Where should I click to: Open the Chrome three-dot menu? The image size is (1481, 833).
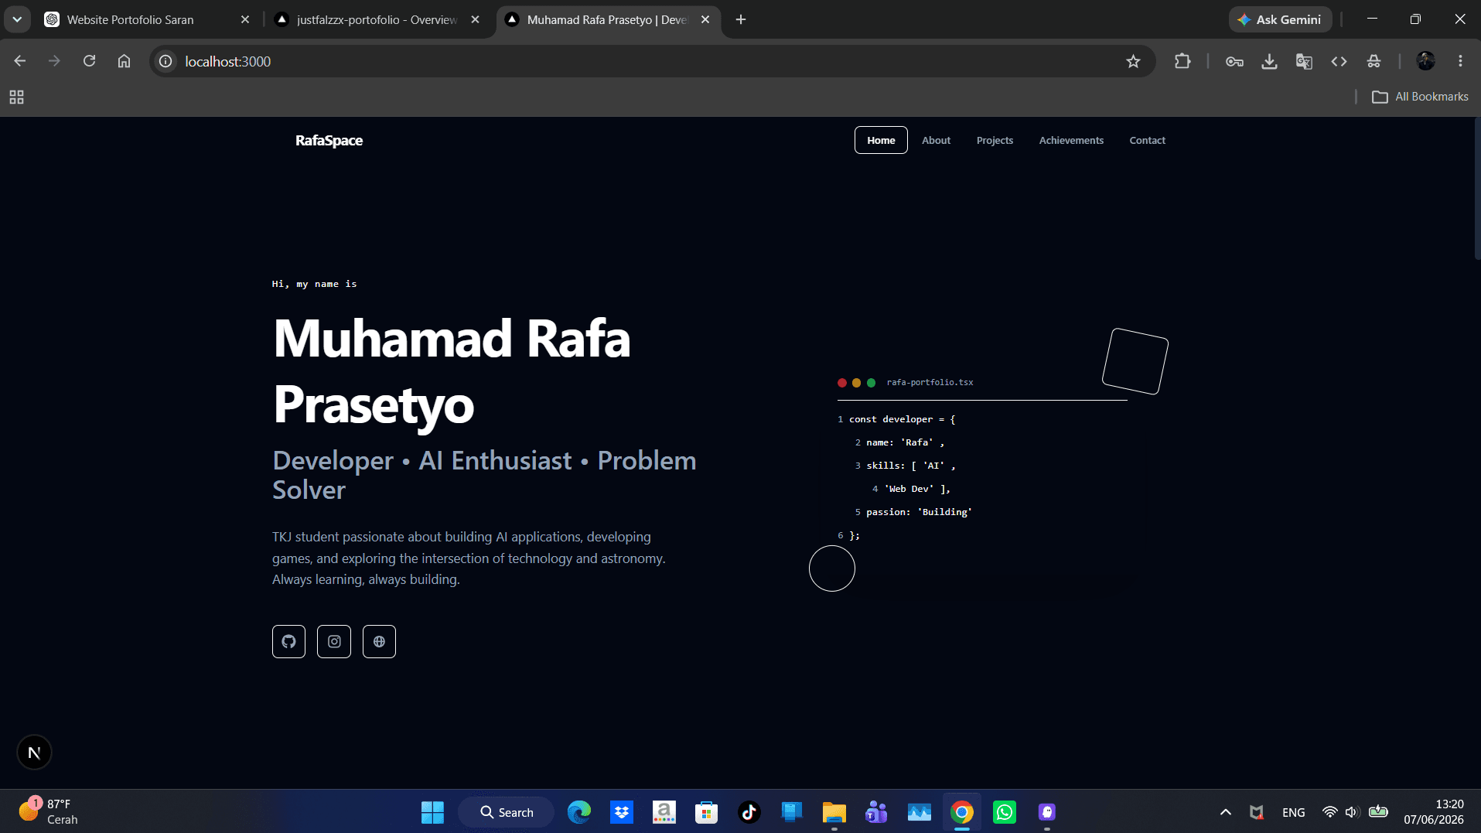(1460, 62)
